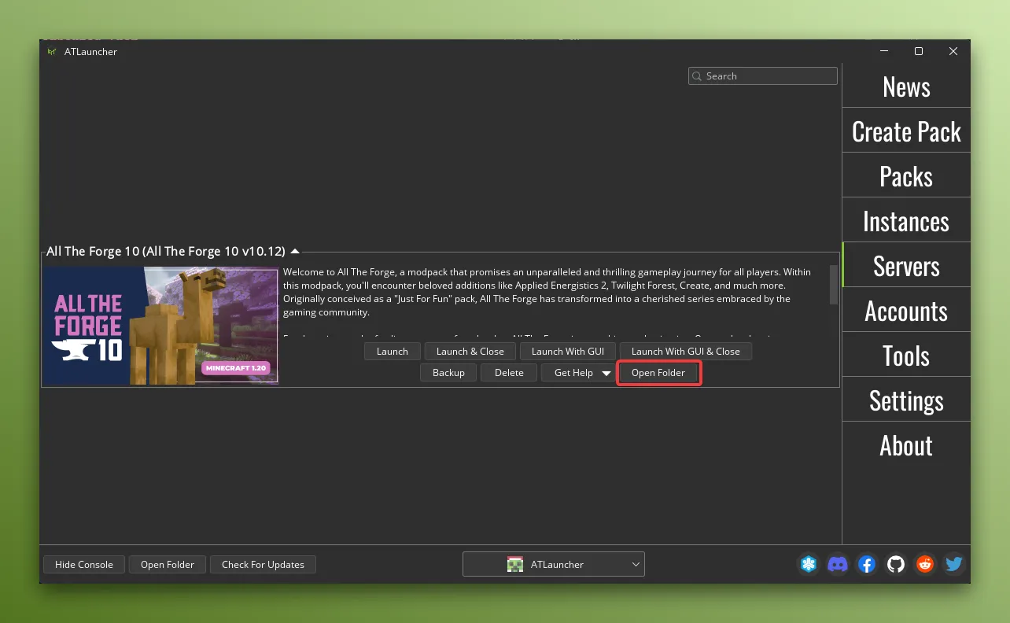Open the ATLauncher Discord icon

point(838,564)
